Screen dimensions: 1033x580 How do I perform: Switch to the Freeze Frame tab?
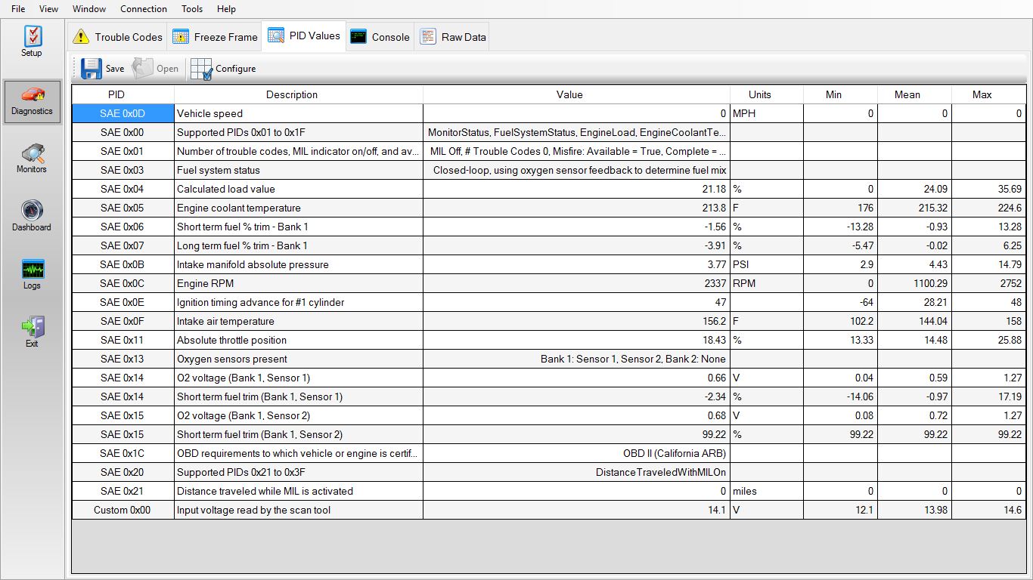click(215, 37)
